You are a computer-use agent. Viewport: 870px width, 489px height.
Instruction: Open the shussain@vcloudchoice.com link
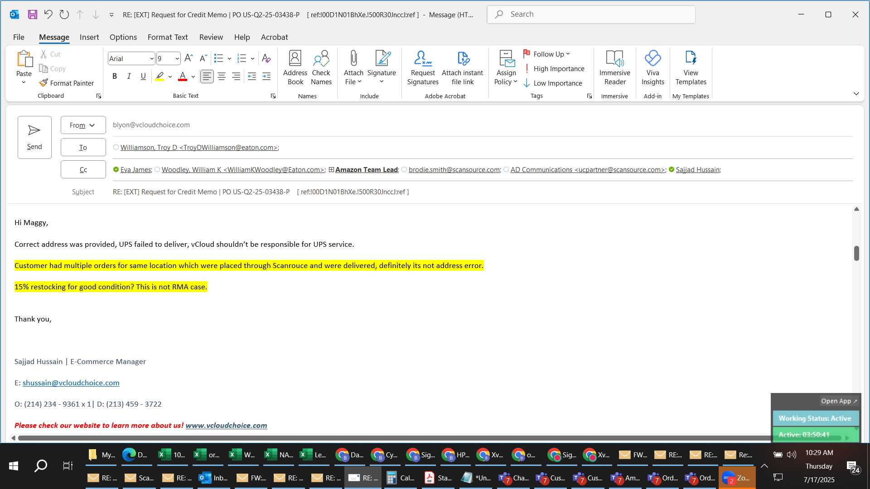coord(71,383)
